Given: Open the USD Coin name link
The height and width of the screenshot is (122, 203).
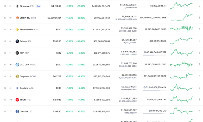Looking at the screenshot, I should [24, 65].
